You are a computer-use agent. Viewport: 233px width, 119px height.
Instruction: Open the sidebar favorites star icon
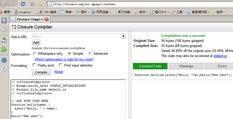[4, 20]
